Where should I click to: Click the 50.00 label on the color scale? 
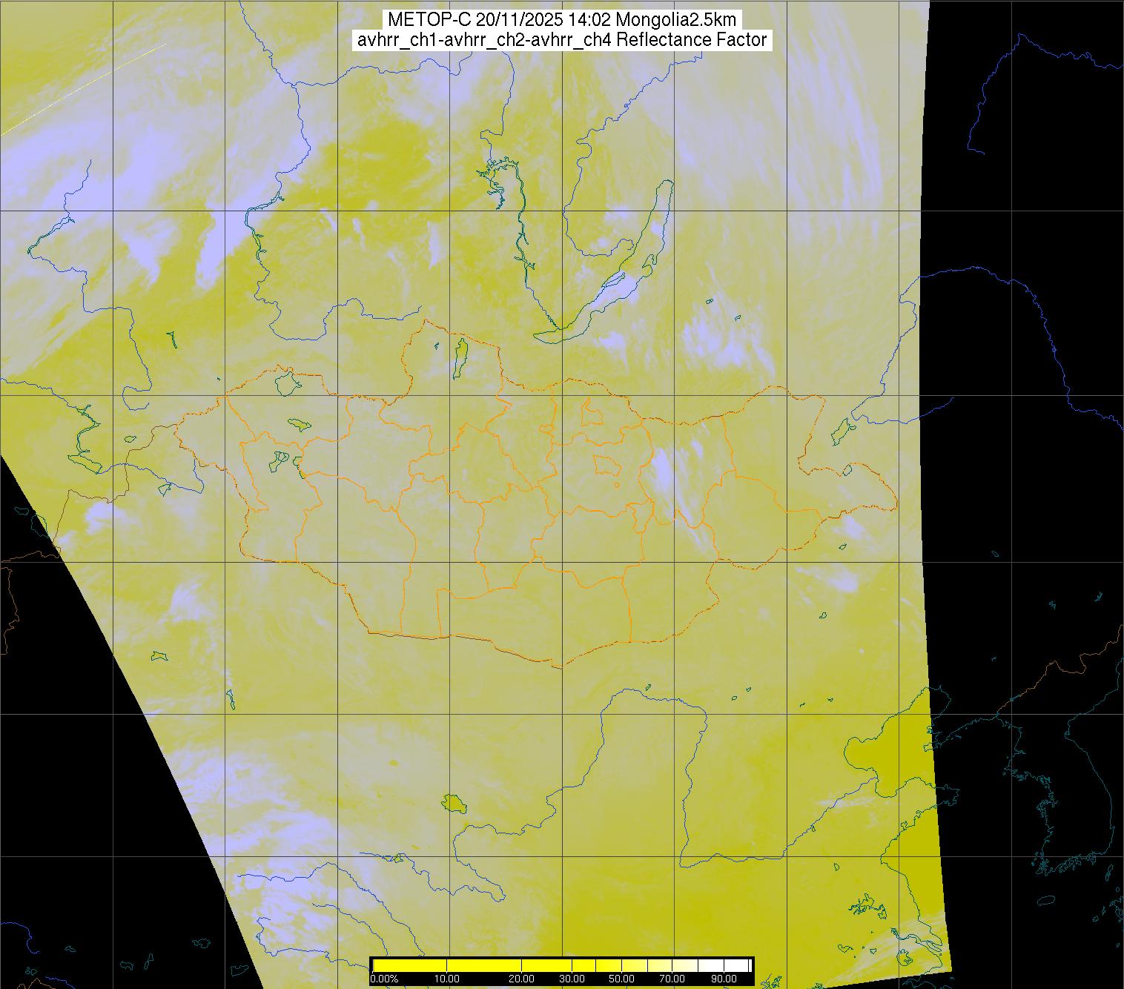[621, 979]
